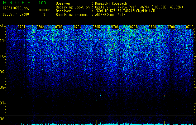Click the timestamp 07.05.11 07:00
This screenshot has width=196, height=125.
click(x=16, y=14)
